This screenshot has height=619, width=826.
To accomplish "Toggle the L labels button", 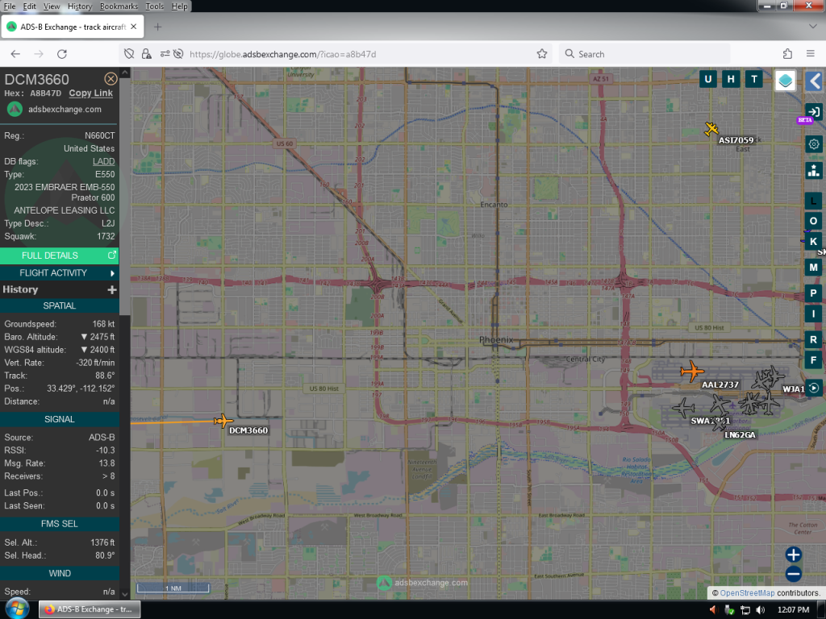I will (813, 201).
